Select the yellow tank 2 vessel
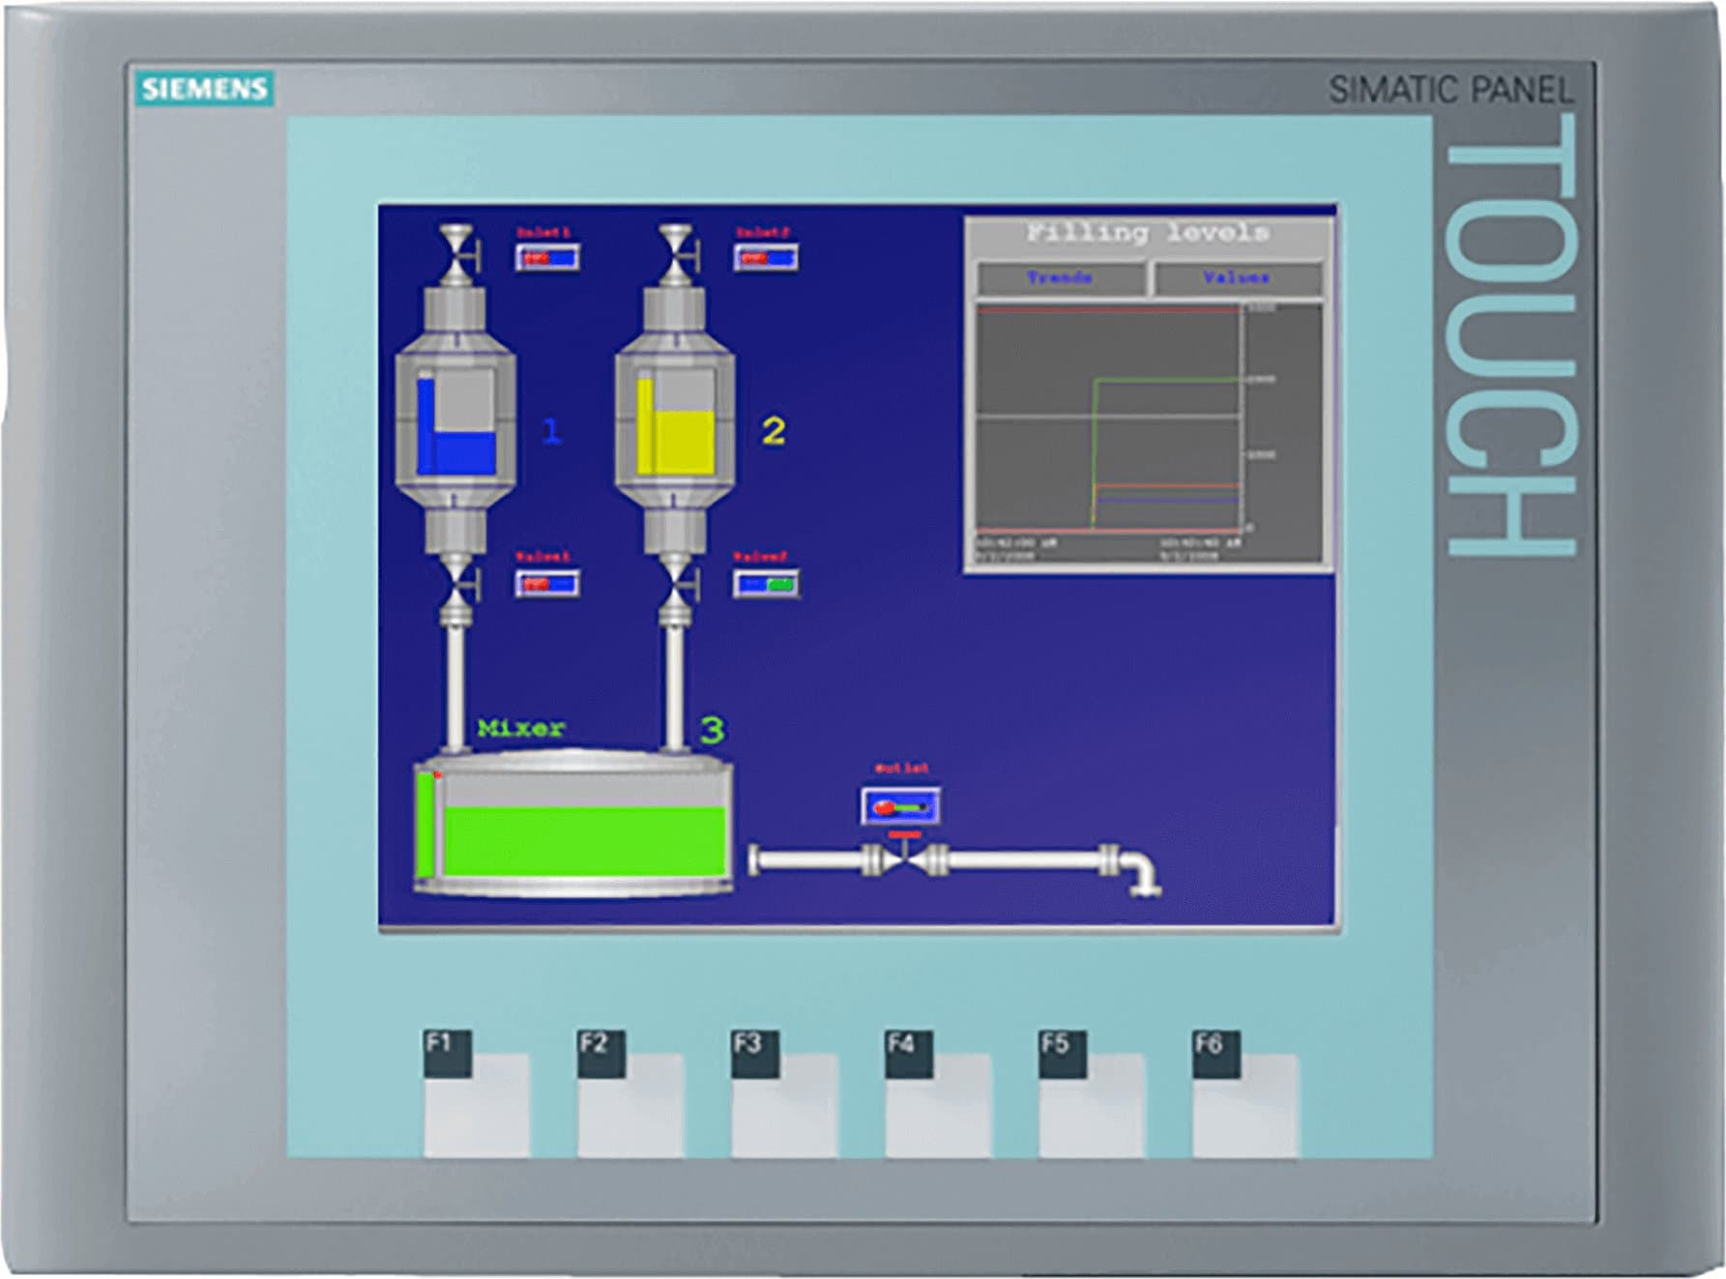 click(675, 419)
